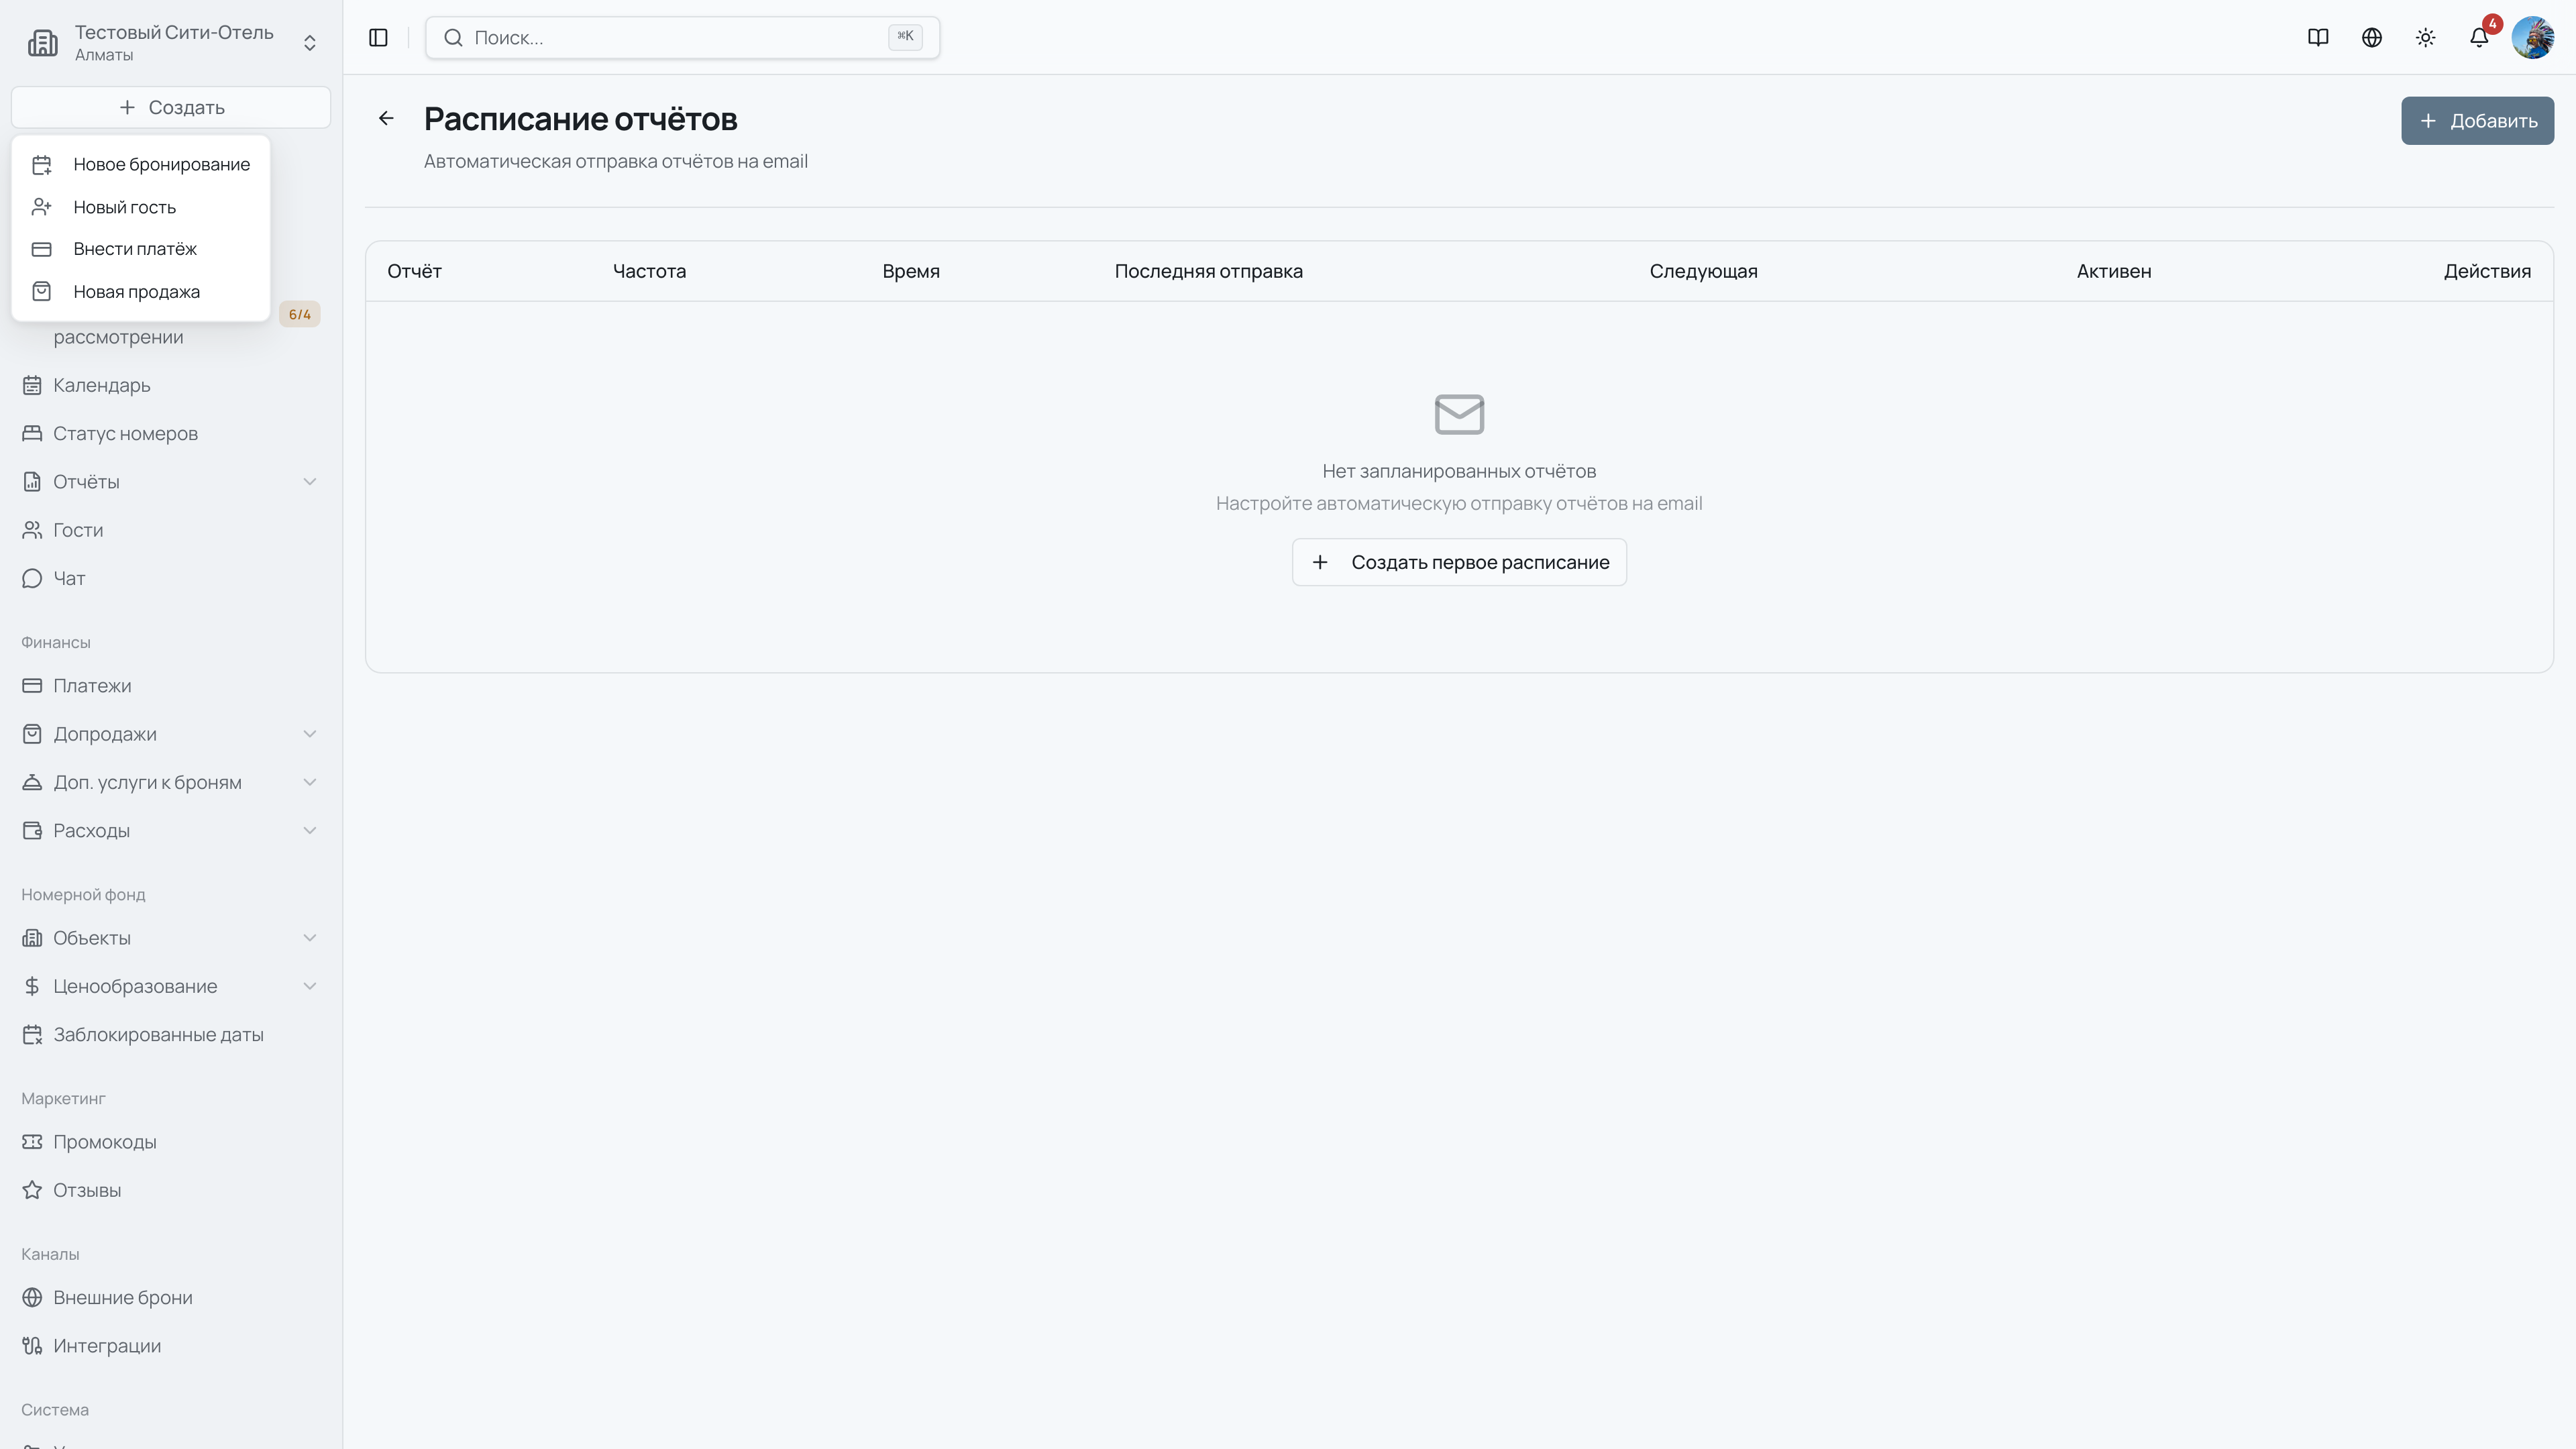Click the Внешние брони globe icon

(x=32, y=1298)
